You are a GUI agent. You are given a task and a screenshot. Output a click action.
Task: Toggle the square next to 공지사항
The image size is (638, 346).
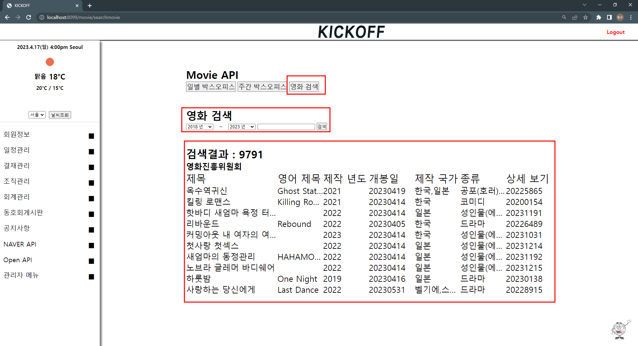pos(91,230)
